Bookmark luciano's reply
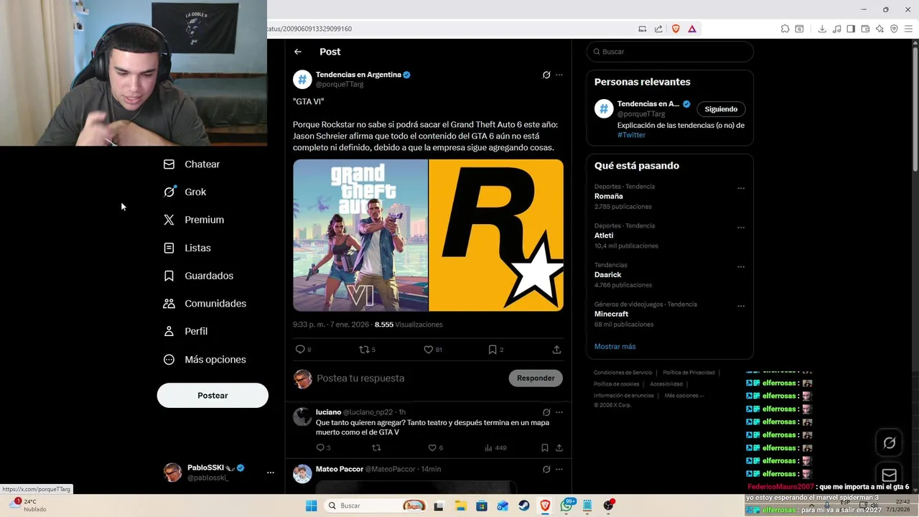The width and height of the screenshot is (919, 517). pos(545,448)
